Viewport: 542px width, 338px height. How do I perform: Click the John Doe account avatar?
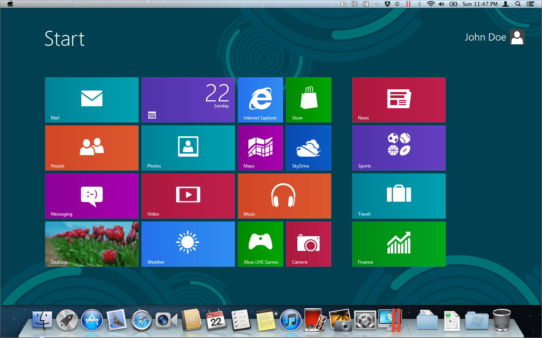[x=517, y=37]
